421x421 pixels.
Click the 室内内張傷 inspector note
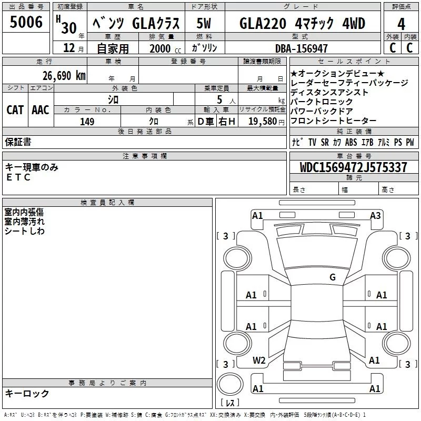pos(24,212)
